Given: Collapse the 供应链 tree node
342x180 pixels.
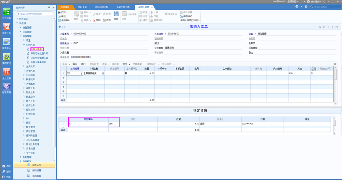Looking at the screenshot, I should 17,23.
